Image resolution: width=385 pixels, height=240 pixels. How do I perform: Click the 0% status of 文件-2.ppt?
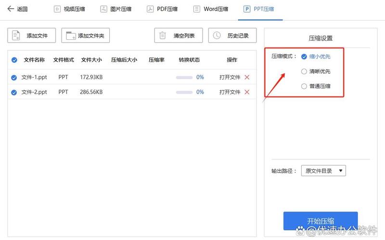click(200, 92)
